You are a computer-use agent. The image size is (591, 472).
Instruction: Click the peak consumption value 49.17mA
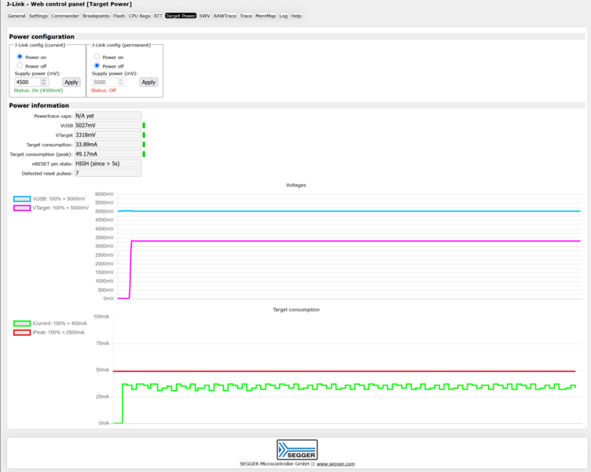click(108, 154)
